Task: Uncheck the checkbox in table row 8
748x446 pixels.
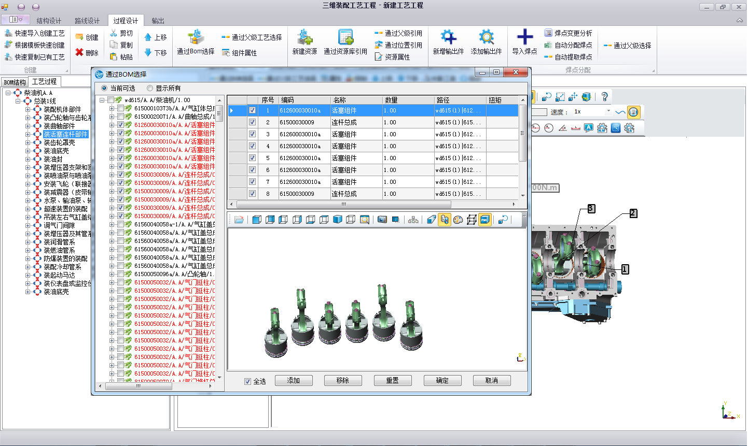Action: [253, 194]
